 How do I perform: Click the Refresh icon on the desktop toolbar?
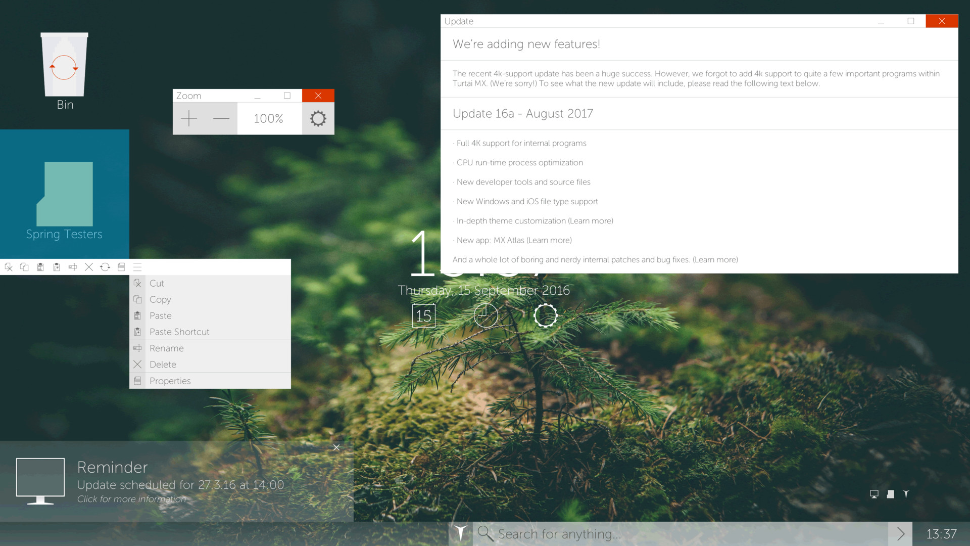pos(105,267)
